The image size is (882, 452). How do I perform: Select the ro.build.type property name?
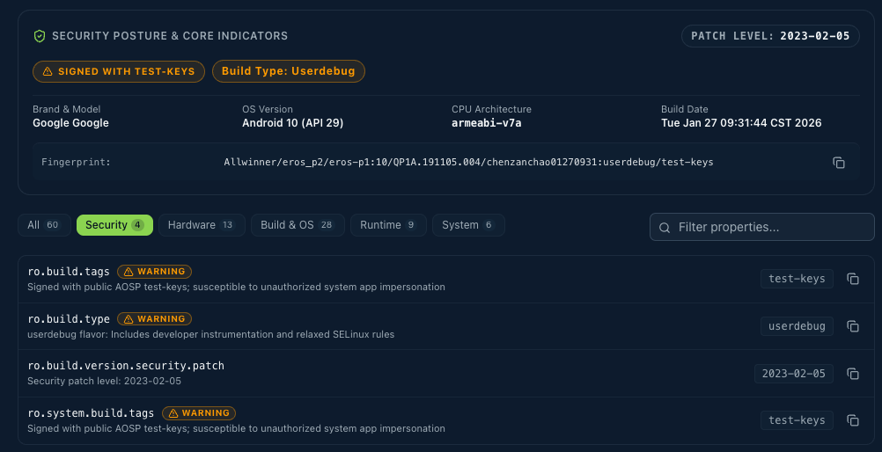(x=69, y=318)
